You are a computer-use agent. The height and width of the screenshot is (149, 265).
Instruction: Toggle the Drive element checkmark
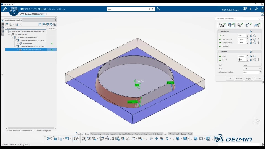point(220,36)
